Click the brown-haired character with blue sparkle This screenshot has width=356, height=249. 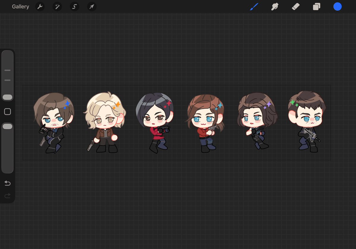[x=53, y=123]
